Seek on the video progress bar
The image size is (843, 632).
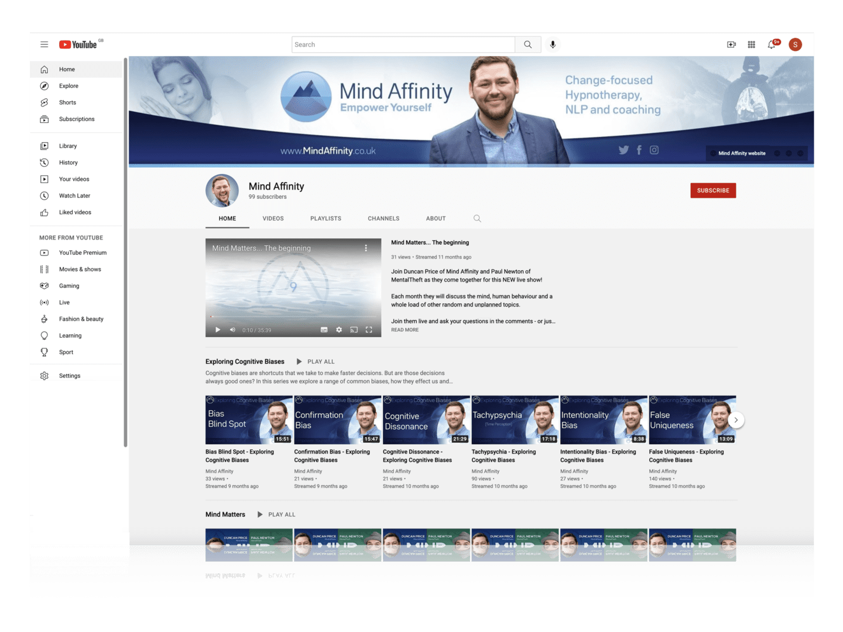[293, 317]
